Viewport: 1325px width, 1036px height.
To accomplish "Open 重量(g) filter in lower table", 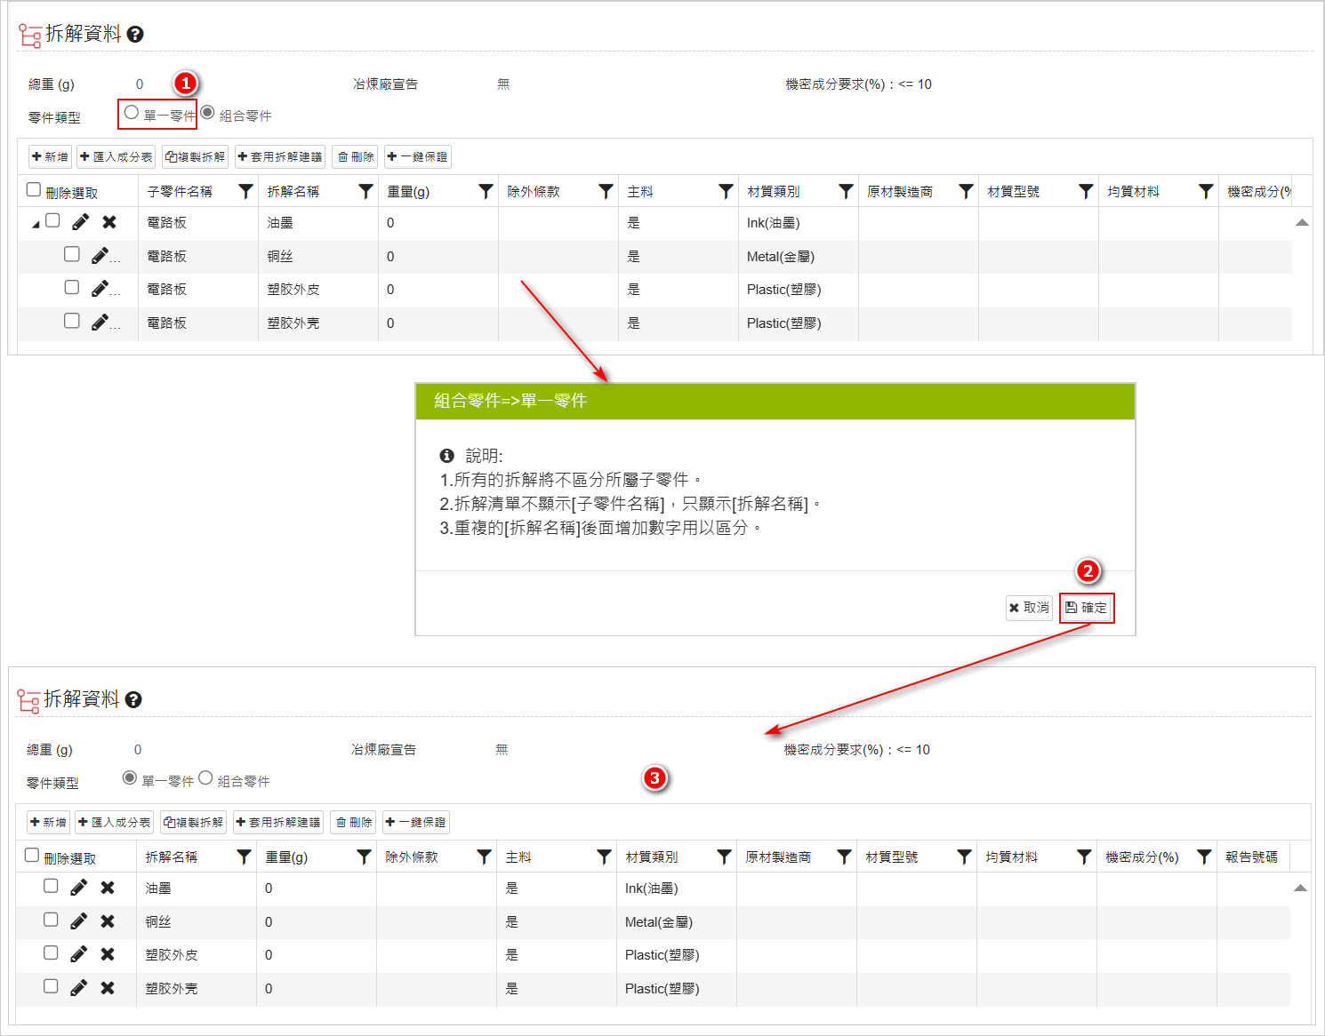I will (365, 857).
